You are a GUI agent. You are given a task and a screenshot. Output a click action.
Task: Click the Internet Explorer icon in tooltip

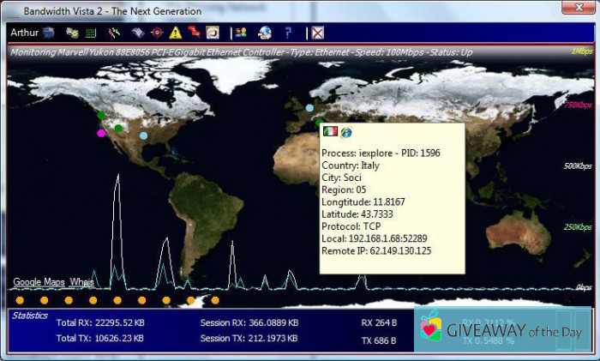coord(346,132)
